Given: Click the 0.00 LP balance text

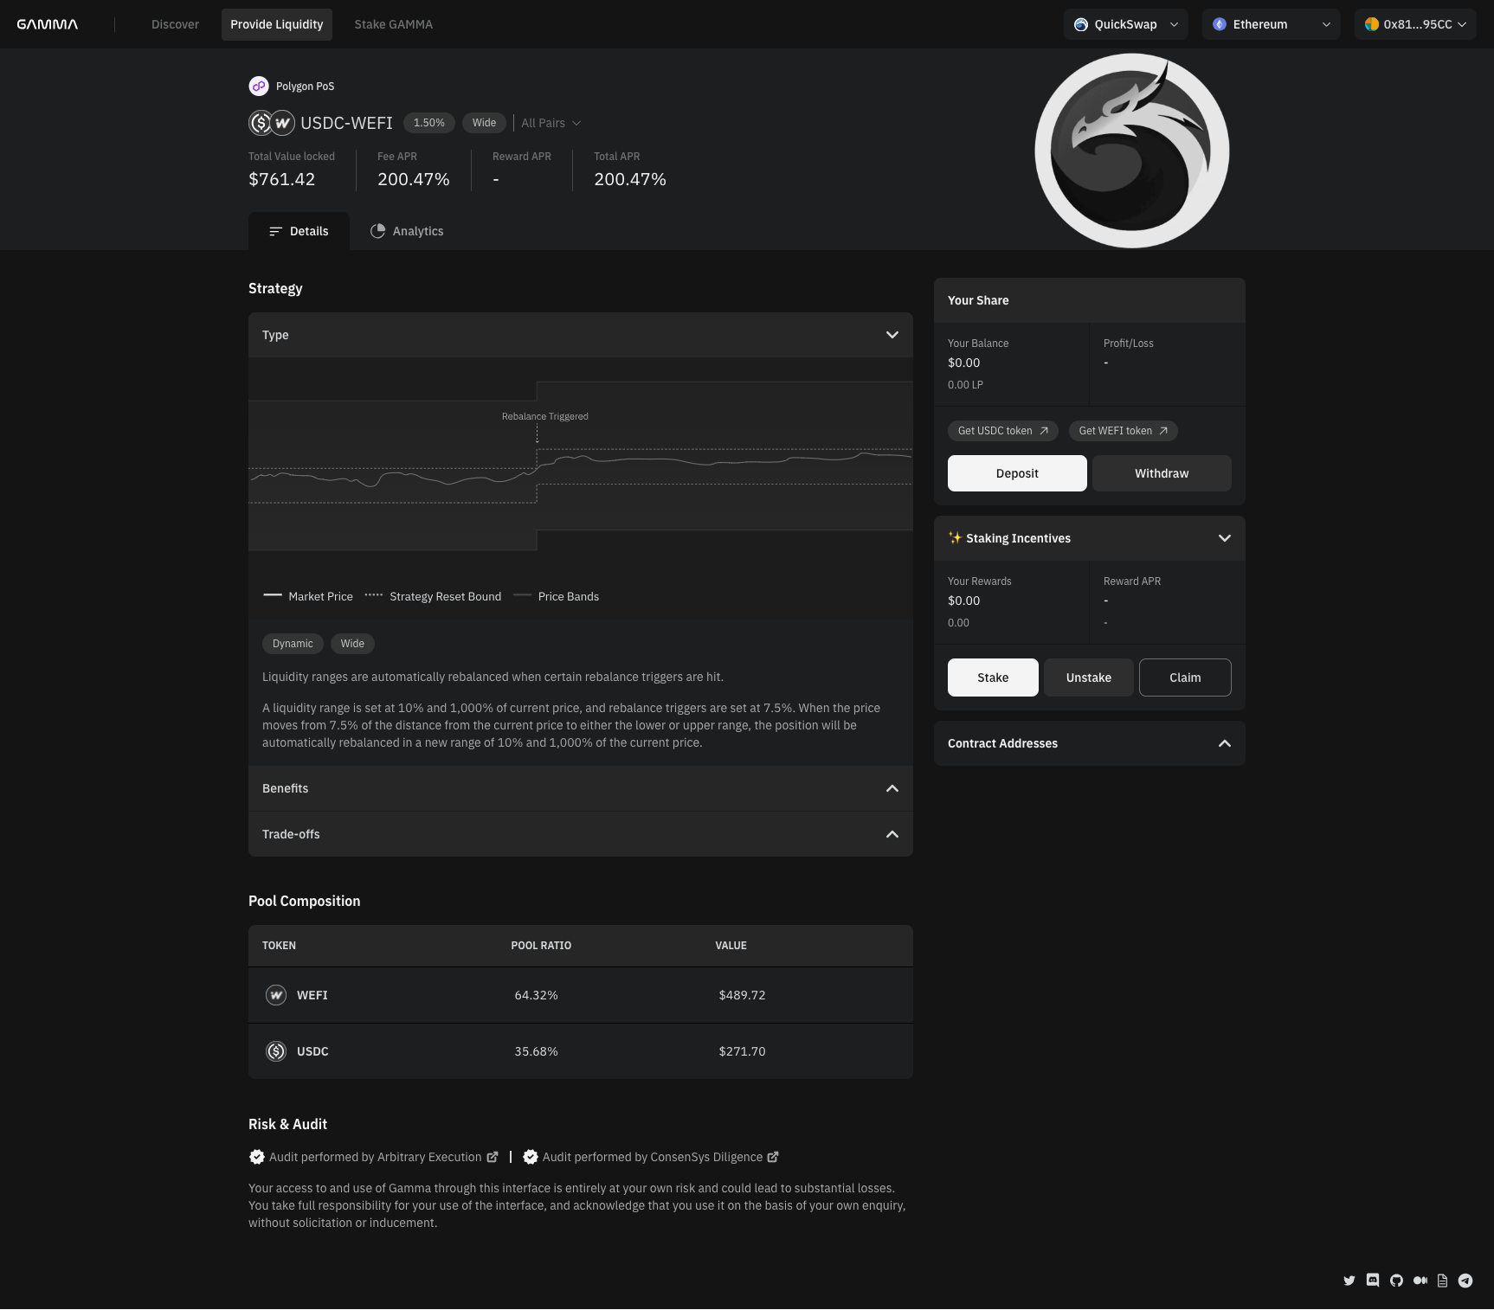Looking at the screenshot, I should coord(965,385).
